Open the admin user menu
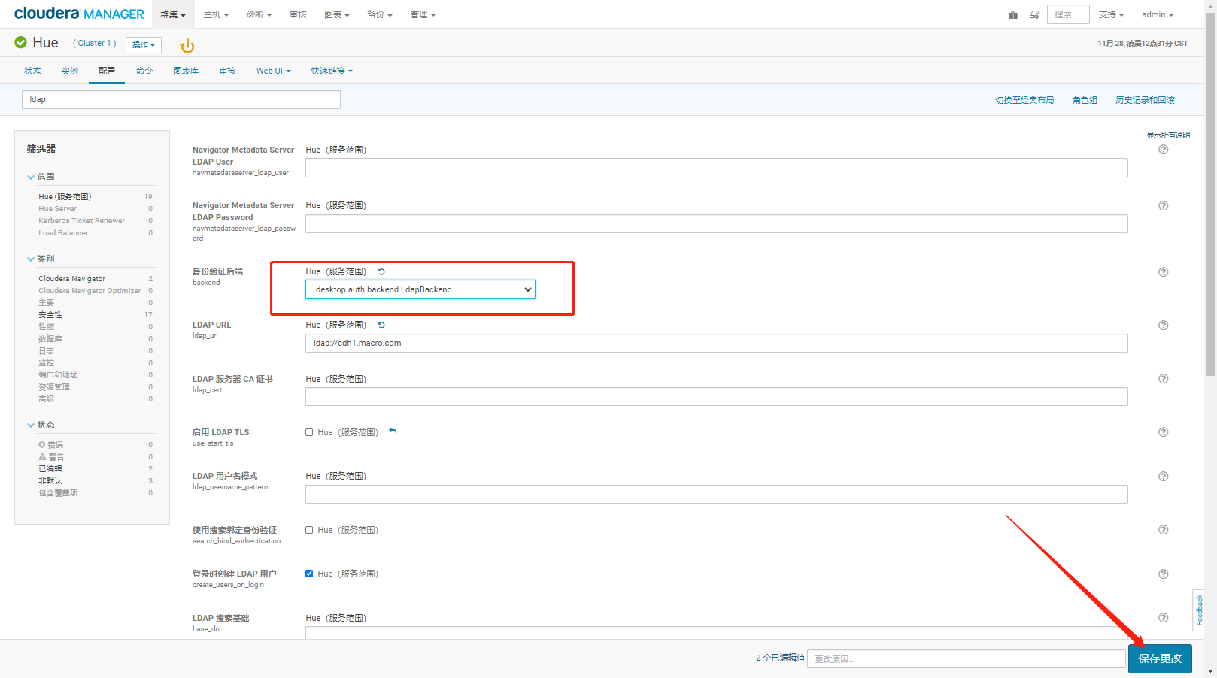Image resolution: width=1217 pixels, height=678 pixels. pos(1158,14)
